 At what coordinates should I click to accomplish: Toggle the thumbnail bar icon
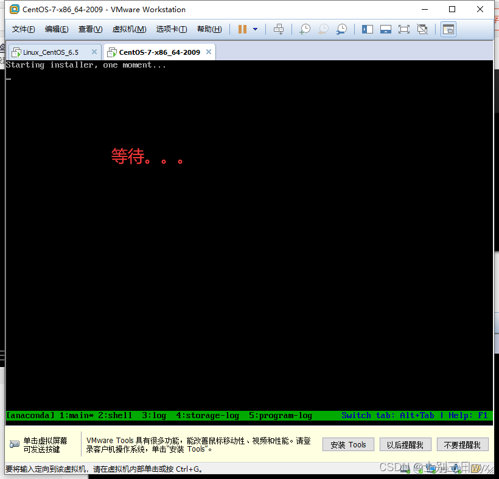(x=386, y=29)
